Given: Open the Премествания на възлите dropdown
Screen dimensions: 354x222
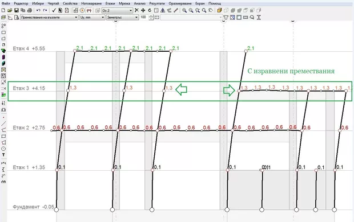Looking at the screenshot, I should point(49,17).
